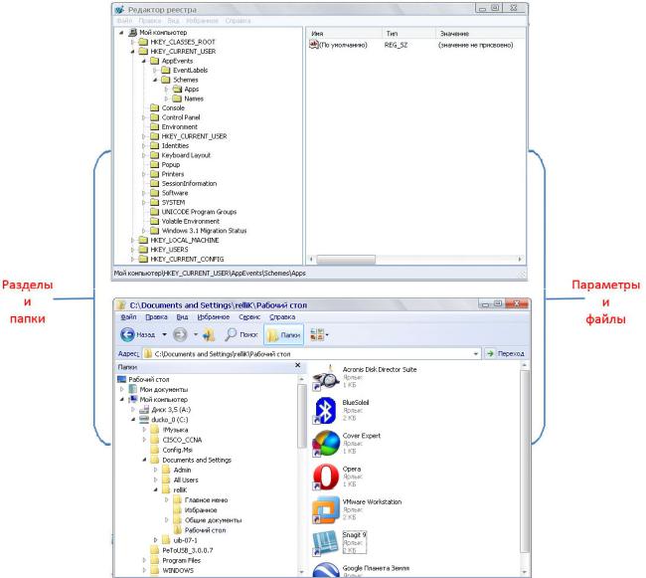Click the Диск 3,5 (A:) floppy drive icon

[x=144, y=410]
